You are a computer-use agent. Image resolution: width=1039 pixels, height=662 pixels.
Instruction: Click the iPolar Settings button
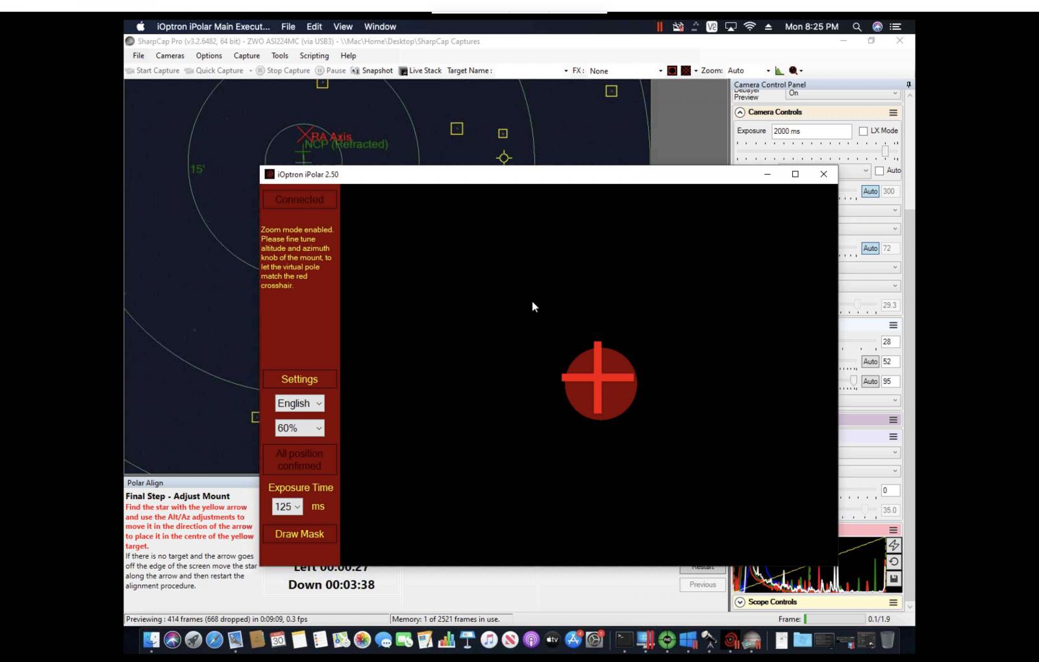click(299, 379)
